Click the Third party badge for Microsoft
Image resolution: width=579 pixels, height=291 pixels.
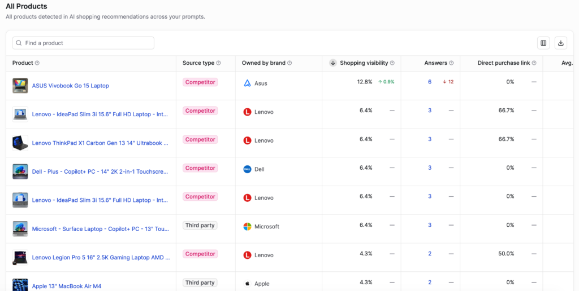pos(200,226)
